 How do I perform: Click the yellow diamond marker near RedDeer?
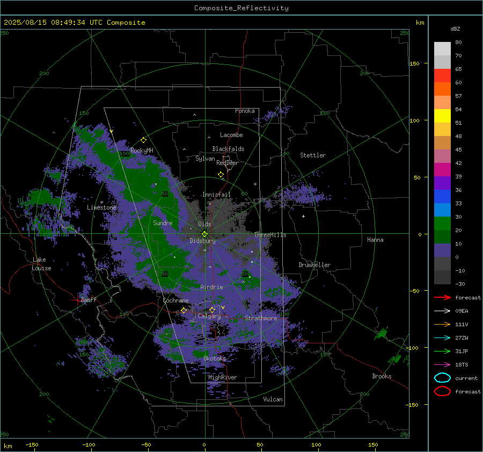point(221,175)
